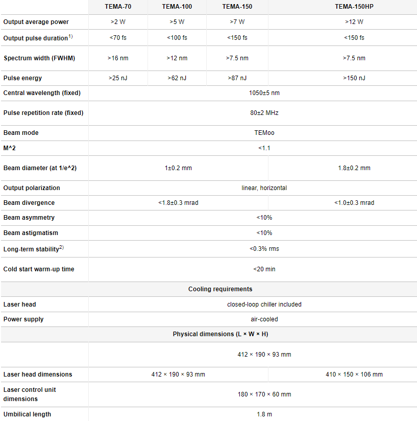417x421 pixels.
Task: Click the 1.8±0.2 mm beam diameter value
Action: (354, 168)
